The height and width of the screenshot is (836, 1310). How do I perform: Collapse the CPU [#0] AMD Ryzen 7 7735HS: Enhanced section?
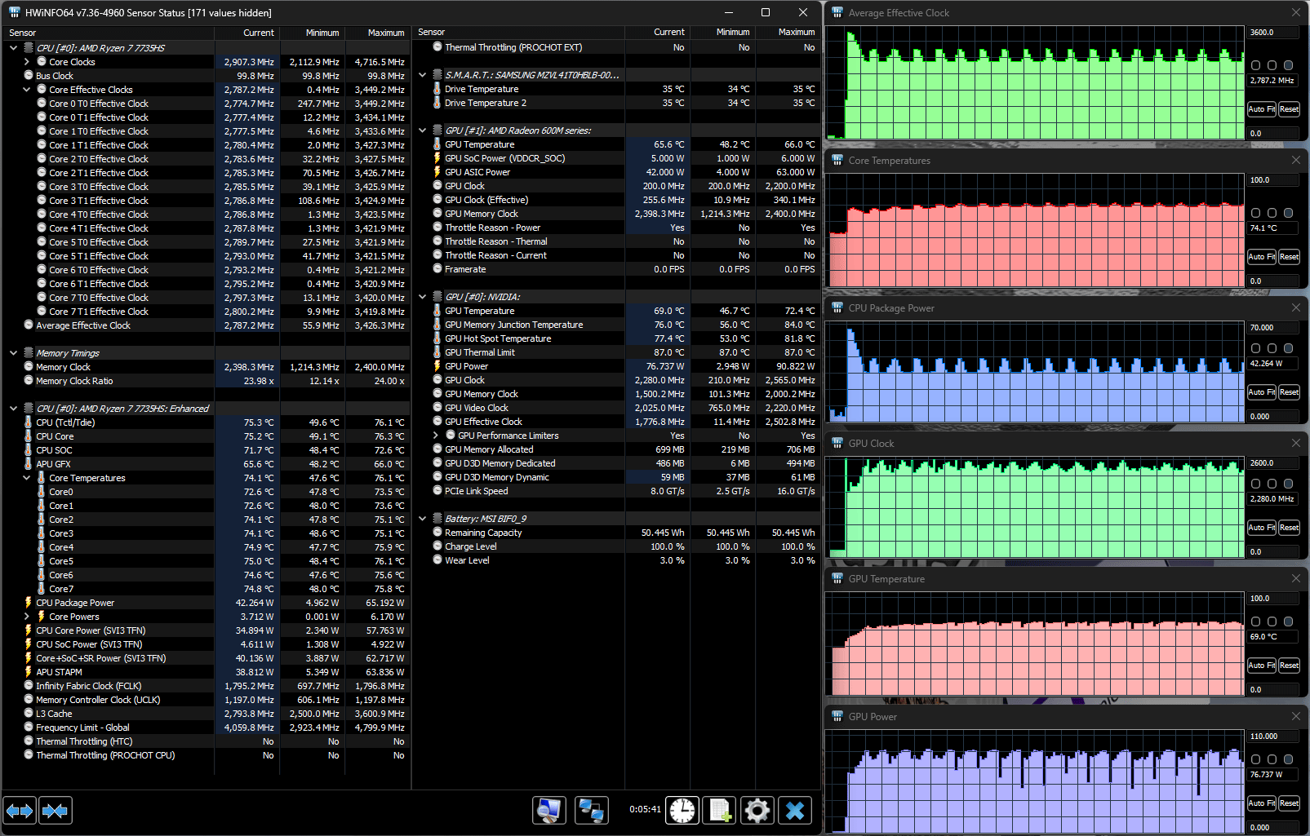pos(13,409)
